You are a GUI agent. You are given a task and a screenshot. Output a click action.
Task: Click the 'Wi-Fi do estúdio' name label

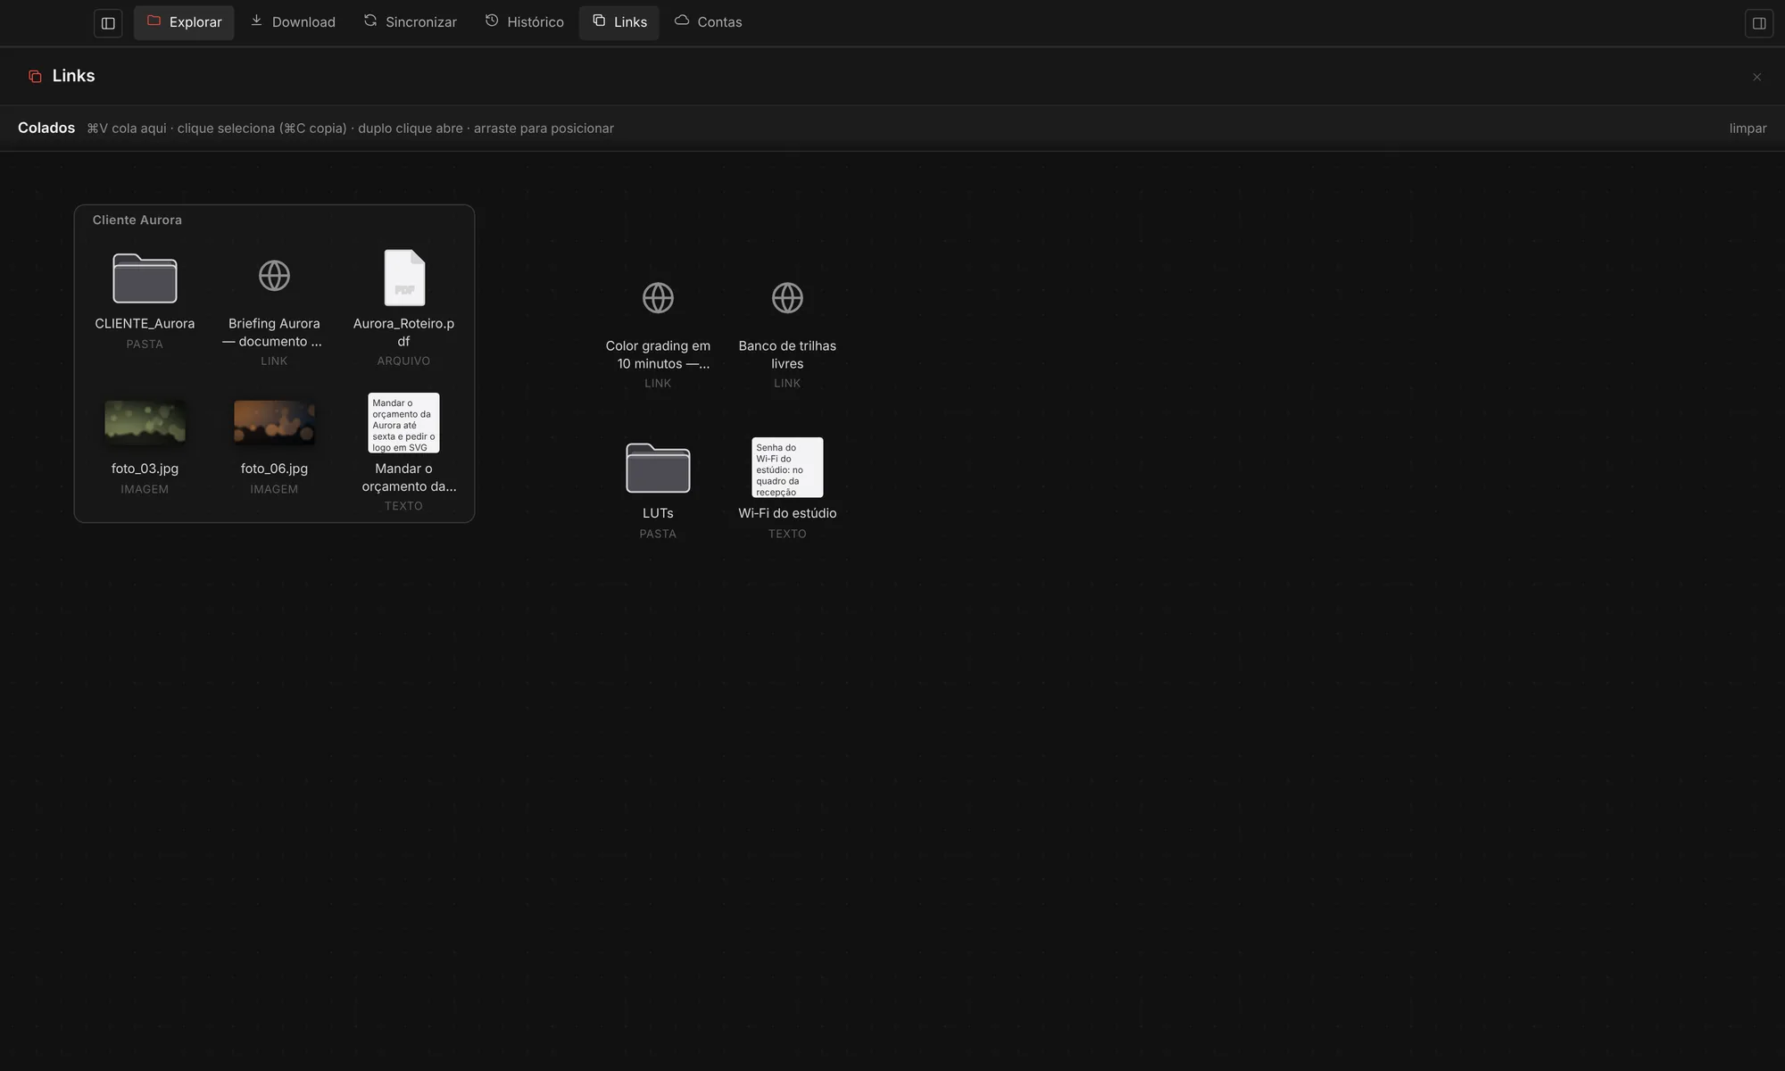[787, 514]
